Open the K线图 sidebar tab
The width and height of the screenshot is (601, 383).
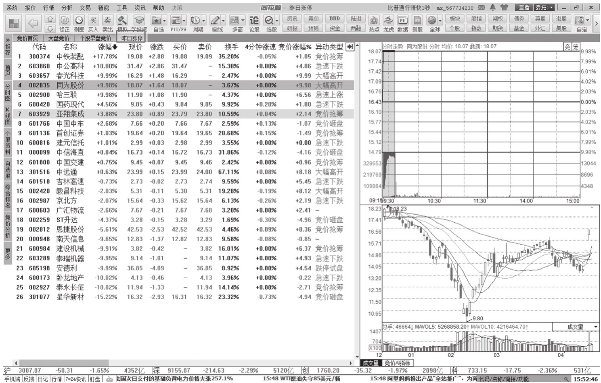pyautogui.click(x=7, y=116)
